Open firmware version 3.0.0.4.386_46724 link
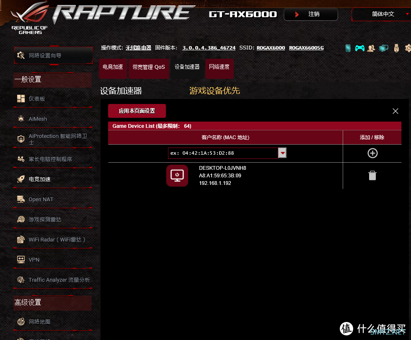Image resolution: width=411 pixels, height=340 pixels. point(209,48)
